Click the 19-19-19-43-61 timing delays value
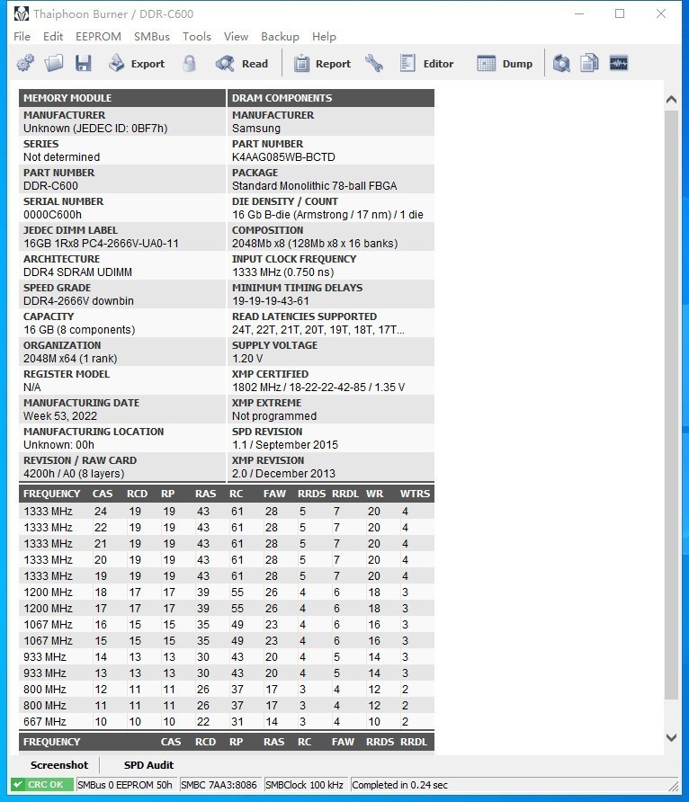The height and width of the screenshot is (802, 689). [271, 300]
